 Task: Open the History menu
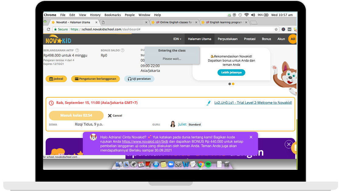tap(95, 15)
